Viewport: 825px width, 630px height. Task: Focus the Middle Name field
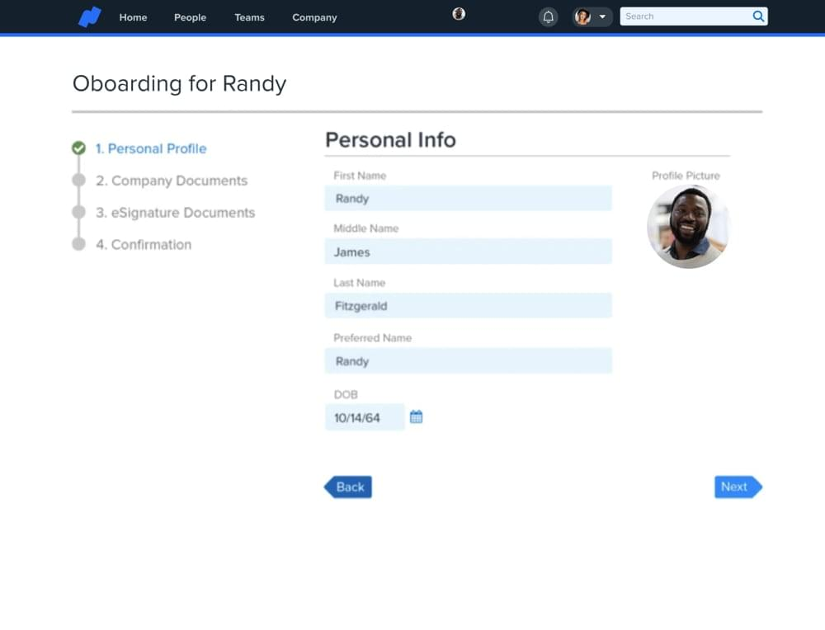468,252
